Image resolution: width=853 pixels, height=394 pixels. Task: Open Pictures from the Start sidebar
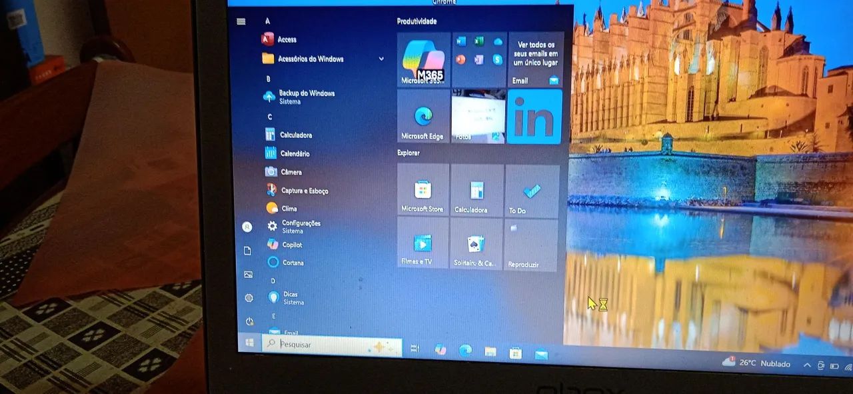coord(249,274)
